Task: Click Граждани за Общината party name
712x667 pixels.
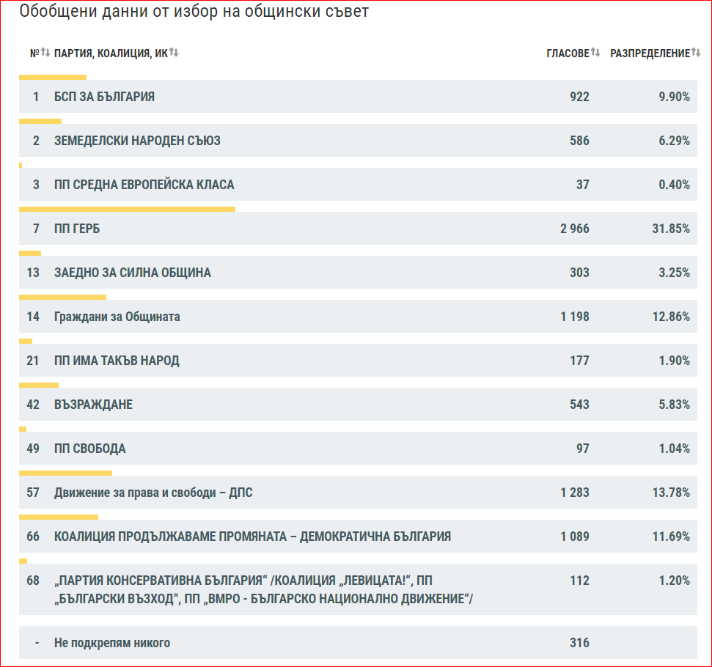Action: (117, 317)
